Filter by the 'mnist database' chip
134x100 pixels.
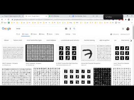[51, 40]
